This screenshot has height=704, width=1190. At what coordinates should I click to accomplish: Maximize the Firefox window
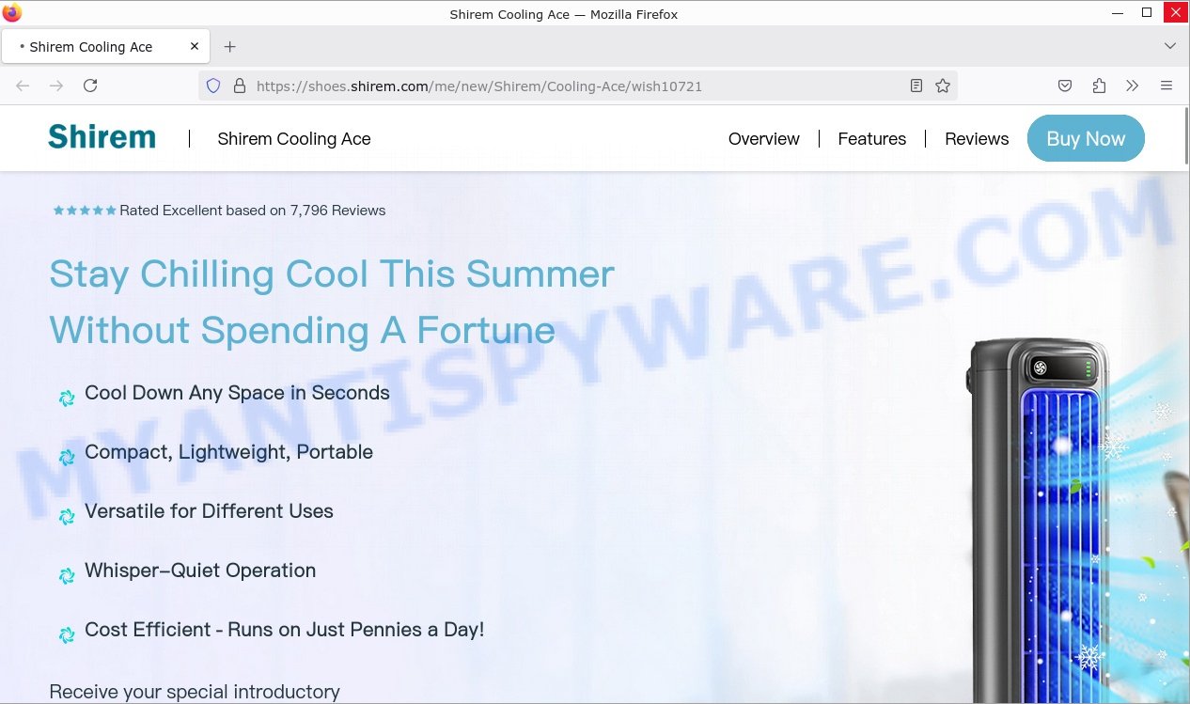(1147, 13)
